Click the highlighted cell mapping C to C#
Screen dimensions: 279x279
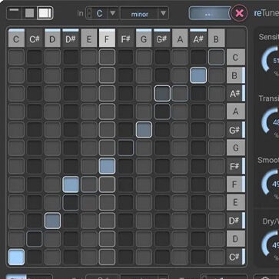click(x=16, y=257)
